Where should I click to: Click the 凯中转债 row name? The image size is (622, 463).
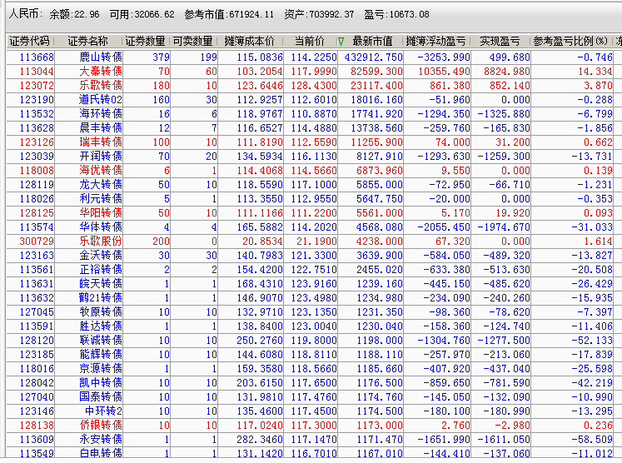(101, 383)
